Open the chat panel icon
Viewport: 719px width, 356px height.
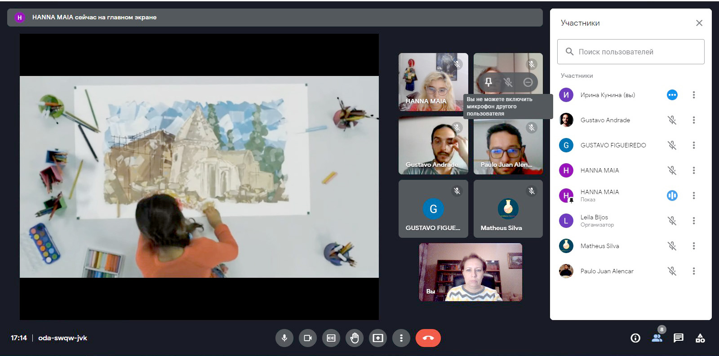tap(679, 338)
